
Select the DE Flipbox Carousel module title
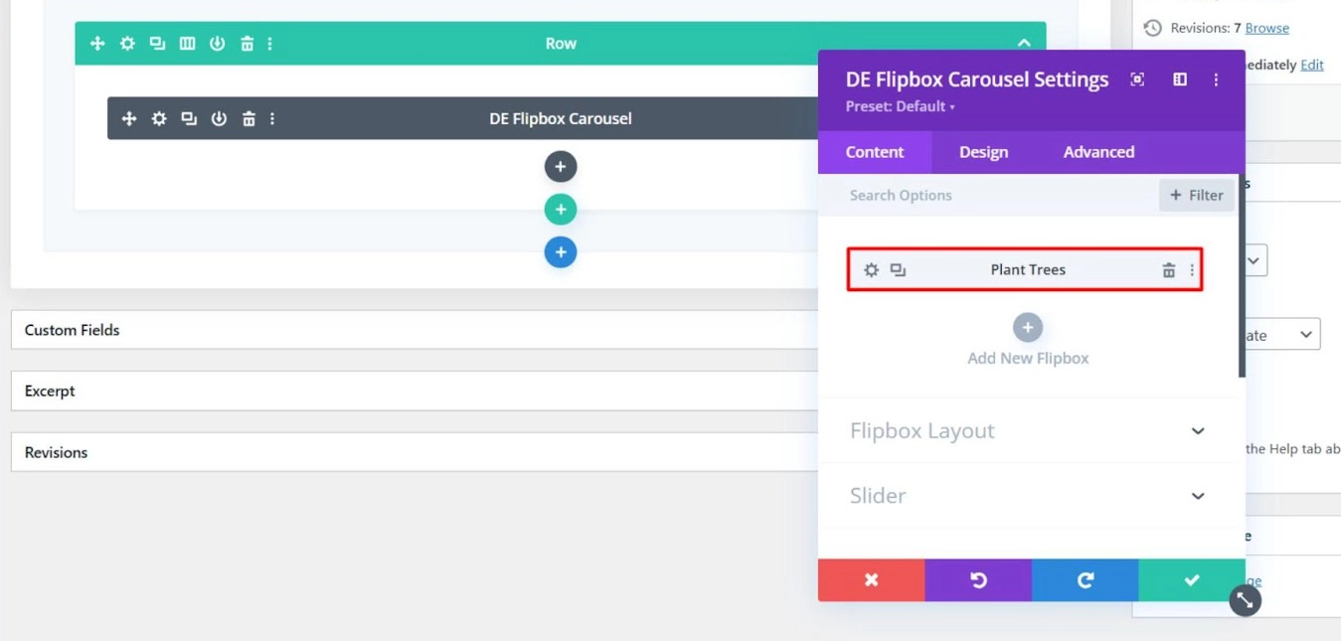click(x=561, y=118)
